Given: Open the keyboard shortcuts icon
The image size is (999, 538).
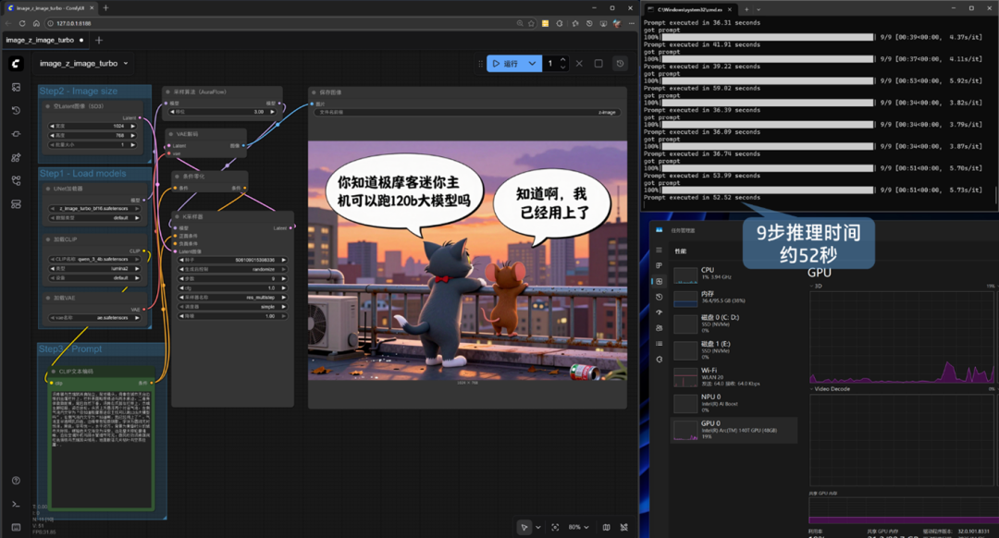Looking at the screenshot, I should click(16, 527).
